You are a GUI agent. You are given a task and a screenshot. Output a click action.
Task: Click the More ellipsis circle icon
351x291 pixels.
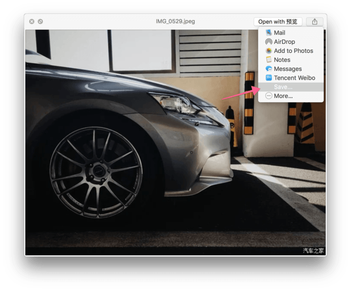tap(269, 96)
